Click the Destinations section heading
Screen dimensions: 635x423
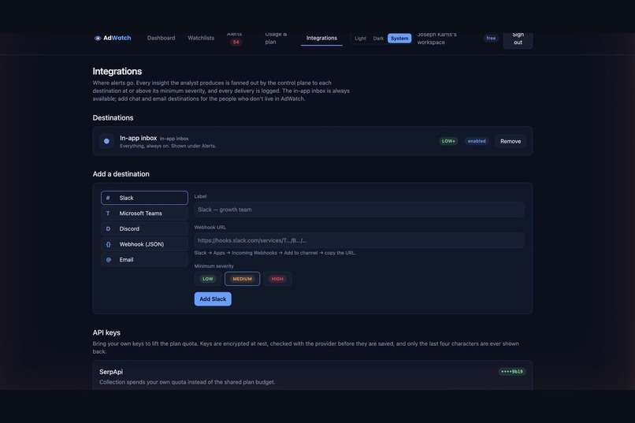[113, 118]
